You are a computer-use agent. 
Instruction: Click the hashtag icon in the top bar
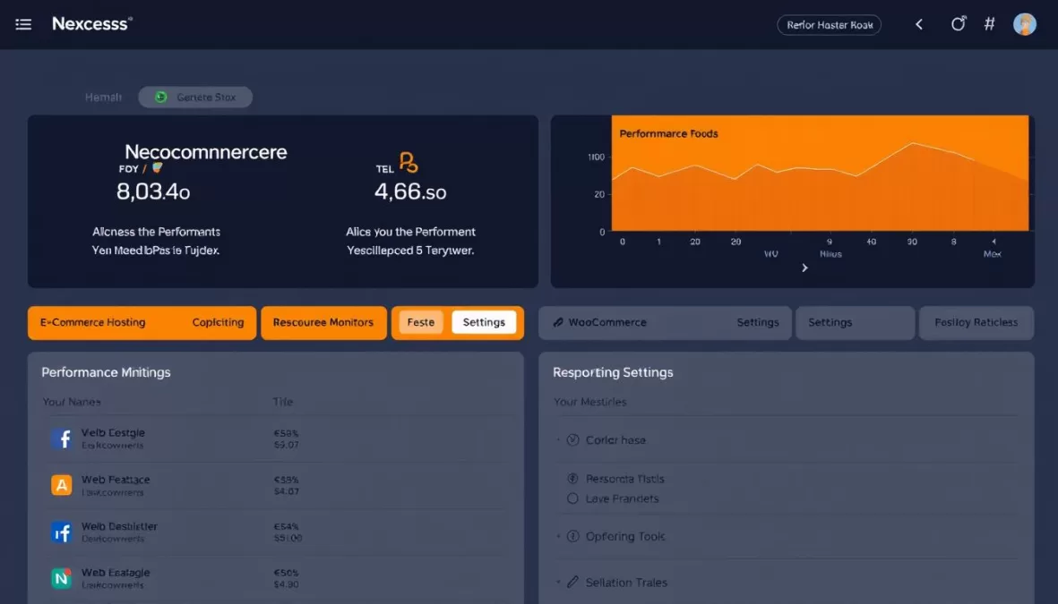[989, 23]
